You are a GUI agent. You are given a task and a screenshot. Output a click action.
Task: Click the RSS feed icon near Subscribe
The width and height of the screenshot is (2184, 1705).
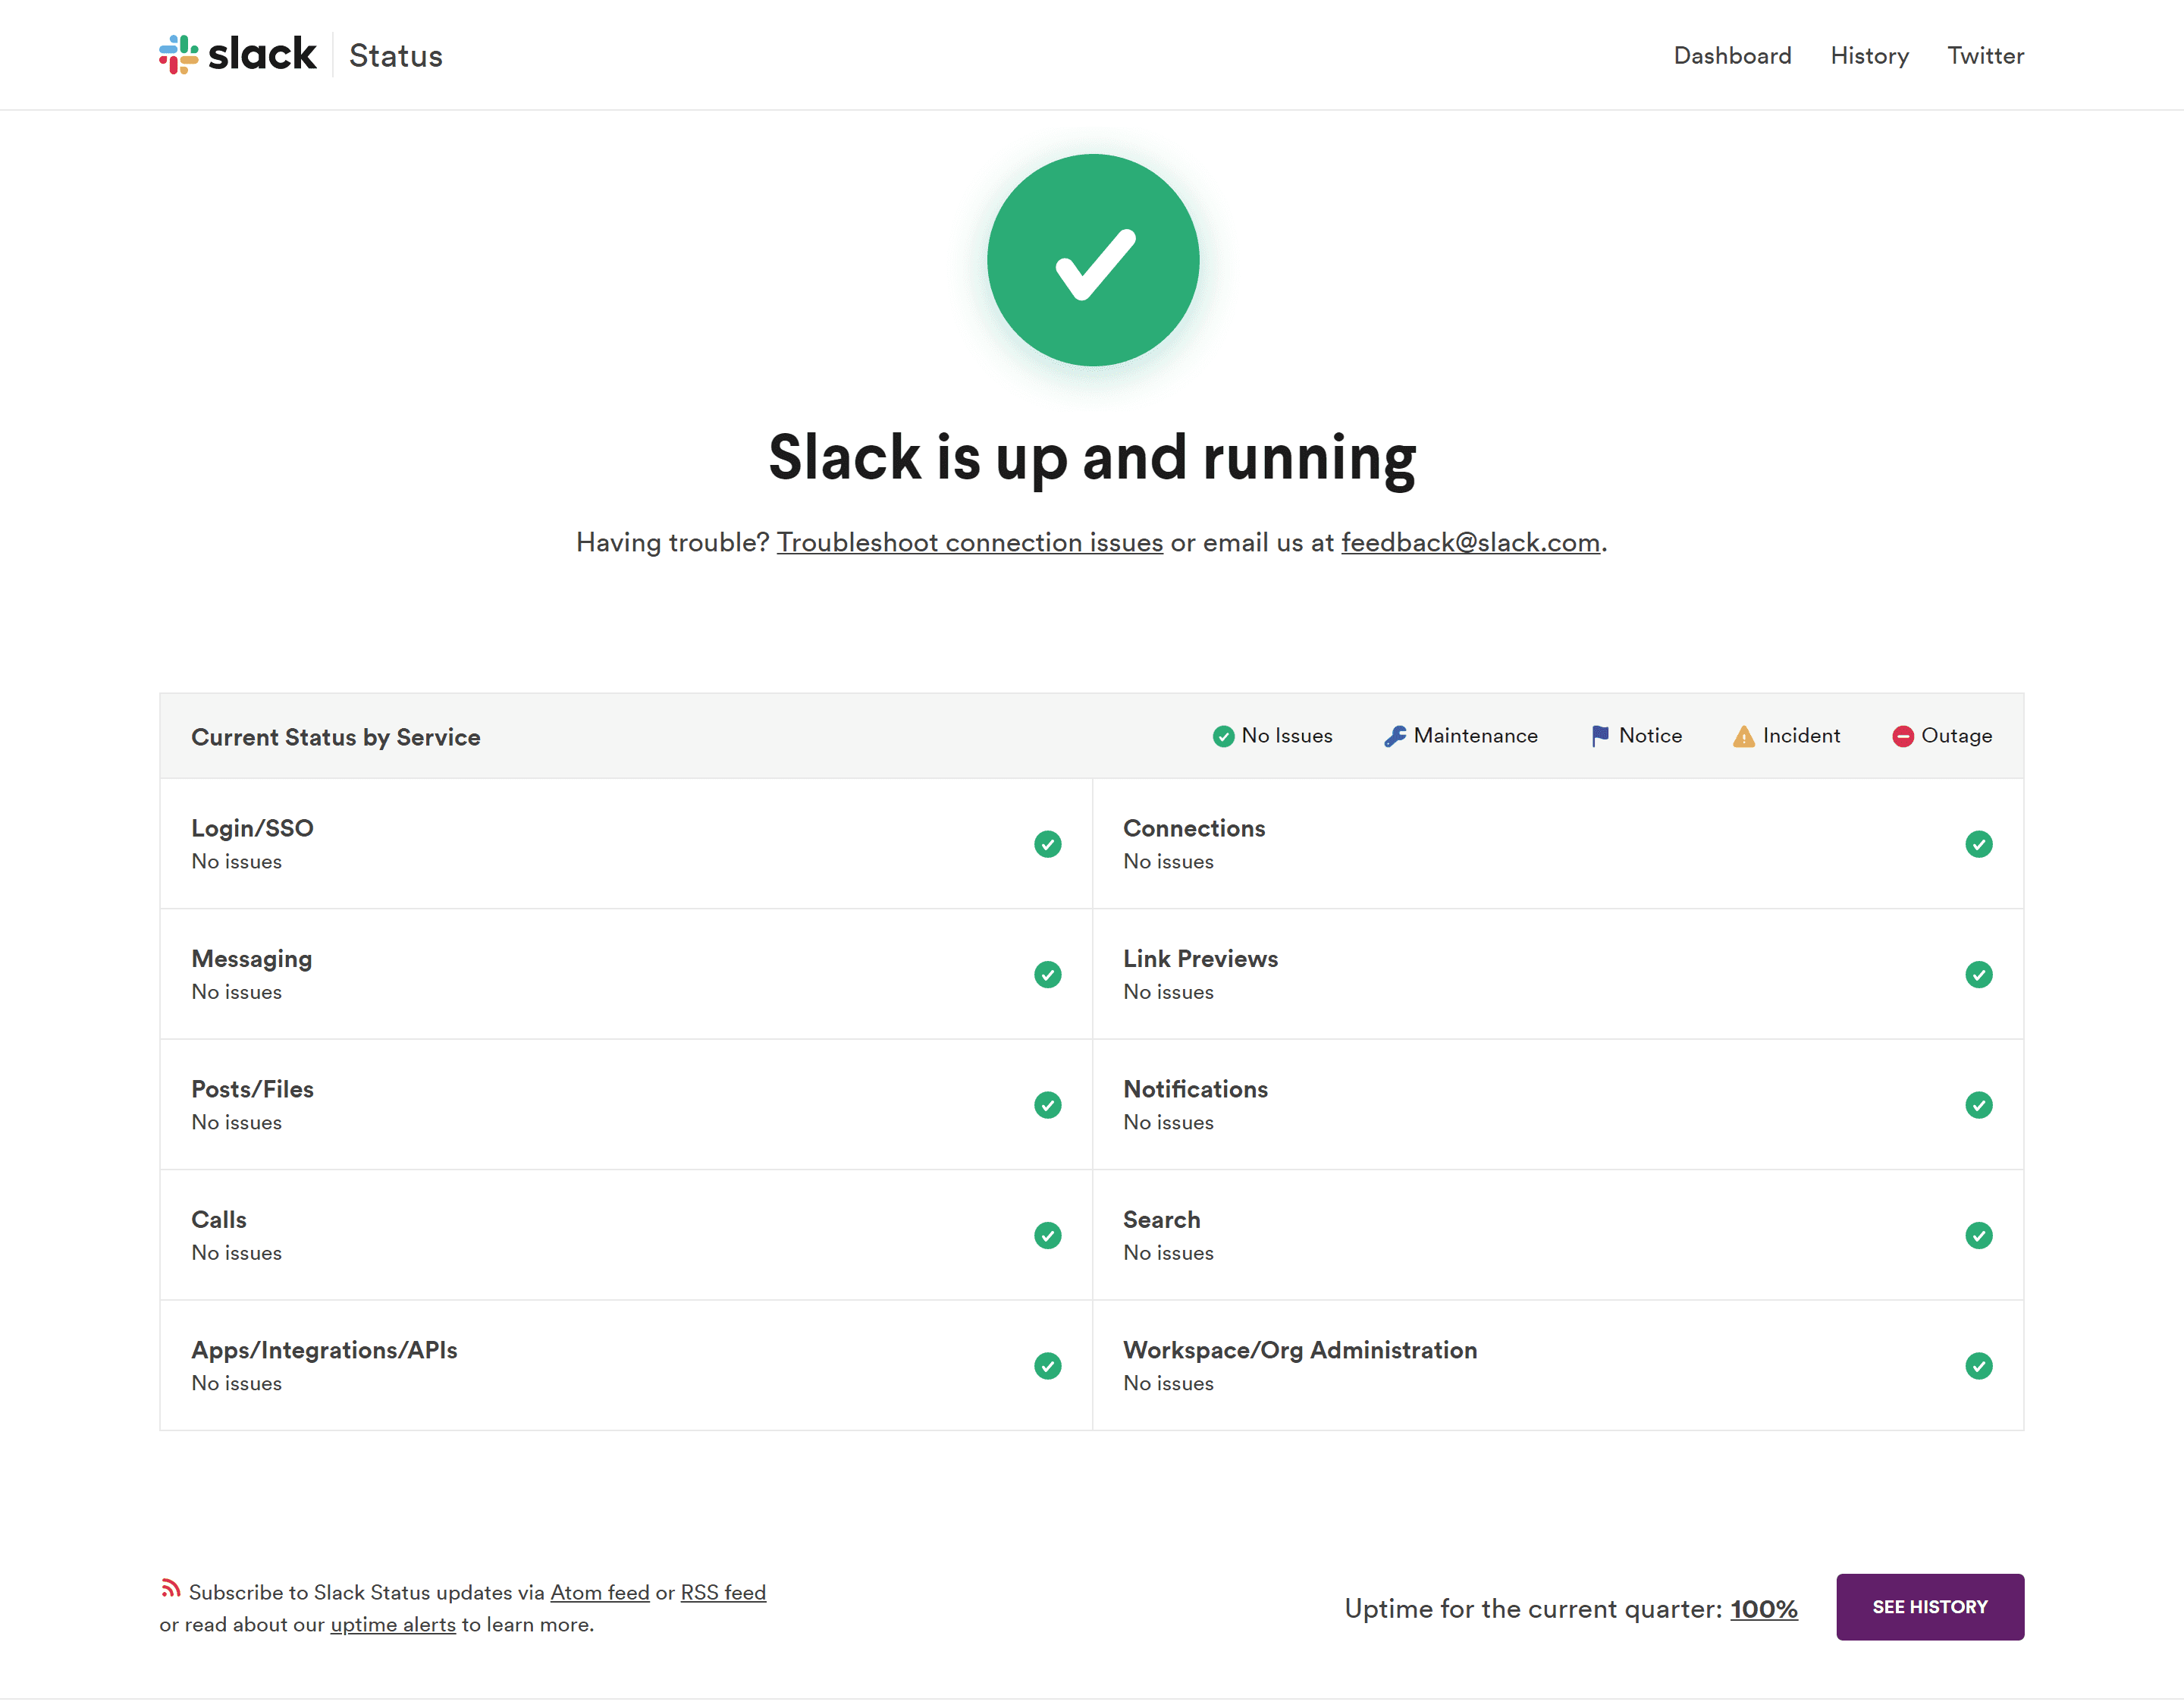click(x=171, y=1588)
